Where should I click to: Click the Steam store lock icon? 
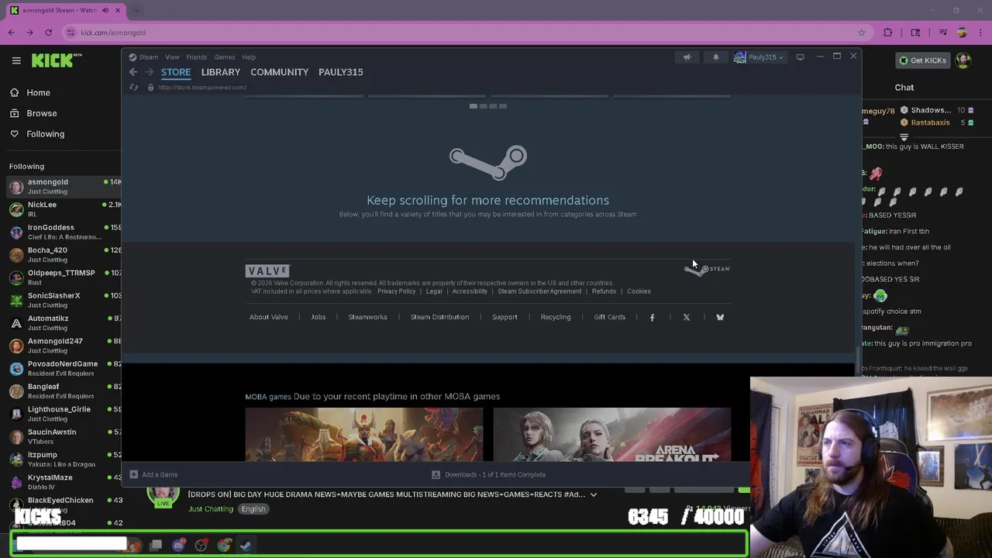tap(151, 88)
